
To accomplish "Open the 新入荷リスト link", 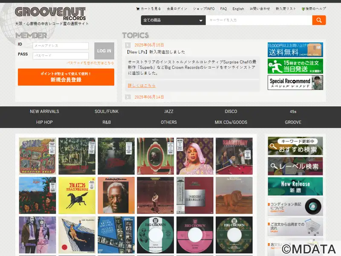I will click(x=286, y=9).
